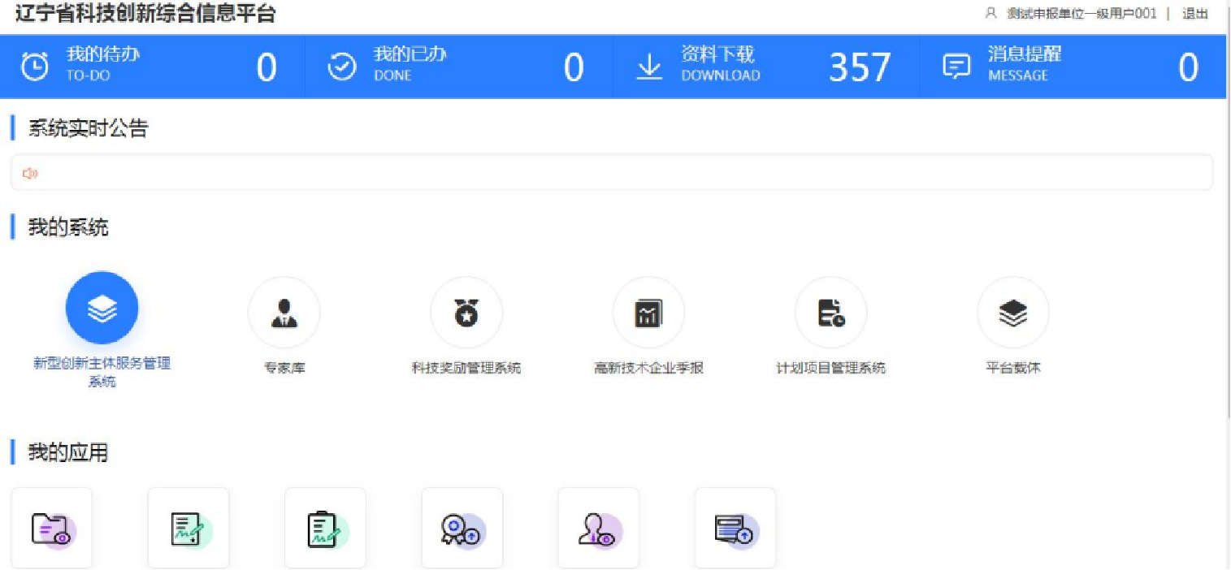
Task: Open the 新型创新主体服务管理系统 blue icon
Action: (102, 309)
